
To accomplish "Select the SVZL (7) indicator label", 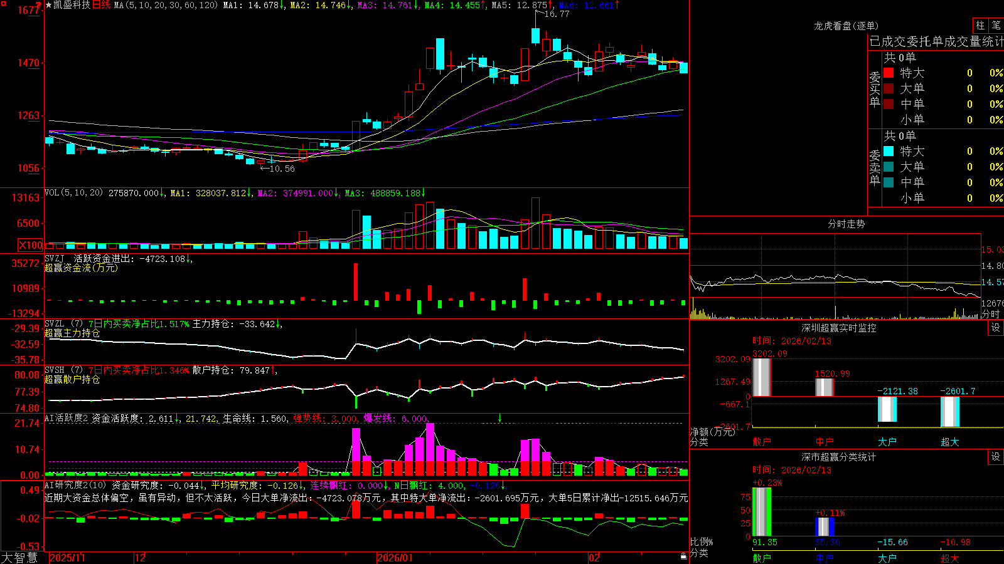I will [63, 324].
